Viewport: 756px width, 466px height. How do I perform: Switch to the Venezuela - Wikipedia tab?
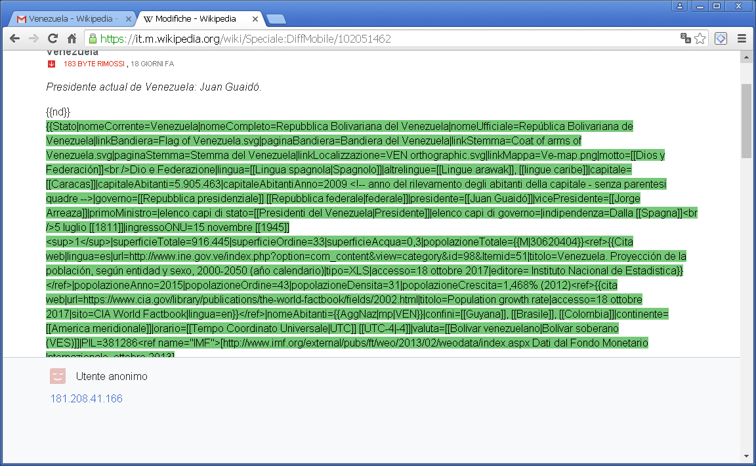70,18
